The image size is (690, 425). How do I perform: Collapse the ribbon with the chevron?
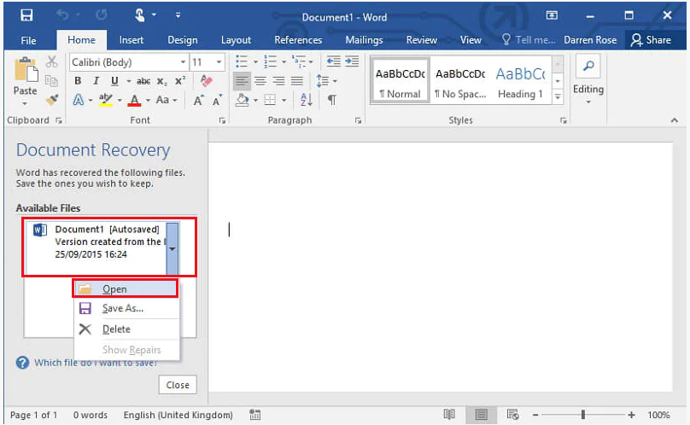click(674, 120)
